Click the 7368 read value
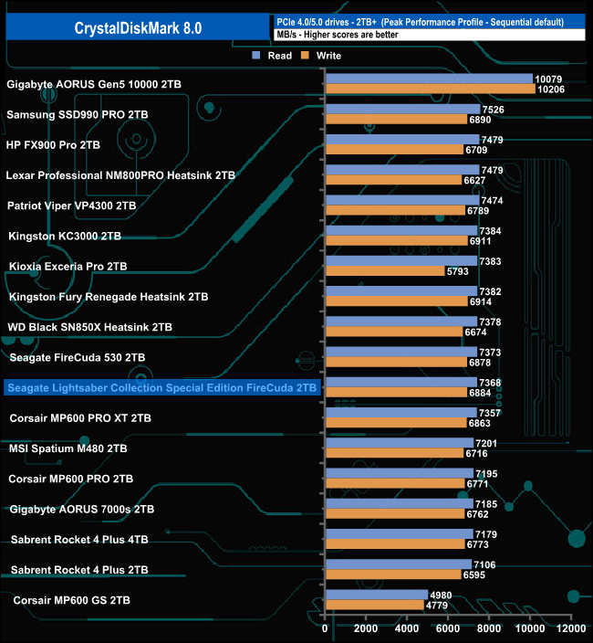 click(490, 383)
